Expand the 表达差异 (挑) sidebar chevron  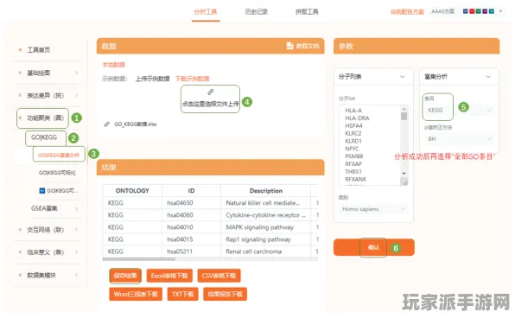[76, 95]
